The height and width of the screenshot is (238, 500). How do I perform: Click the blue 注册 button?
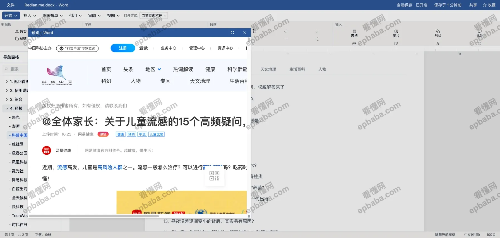(x=123, y=48)
